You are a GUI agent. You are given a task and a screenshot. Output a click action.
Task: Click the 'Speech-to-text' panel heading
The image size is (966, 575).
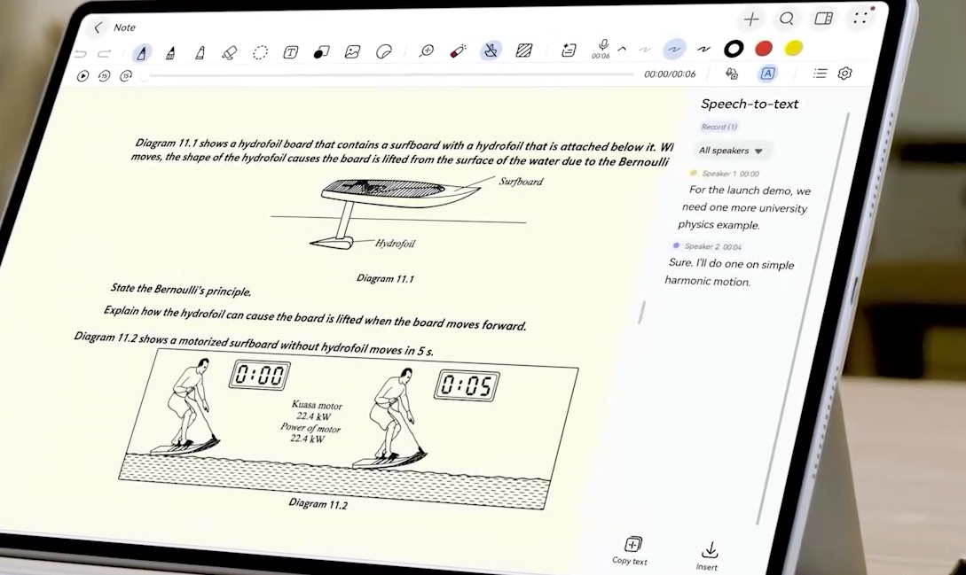pyautogui.click(x=750, y=104)
